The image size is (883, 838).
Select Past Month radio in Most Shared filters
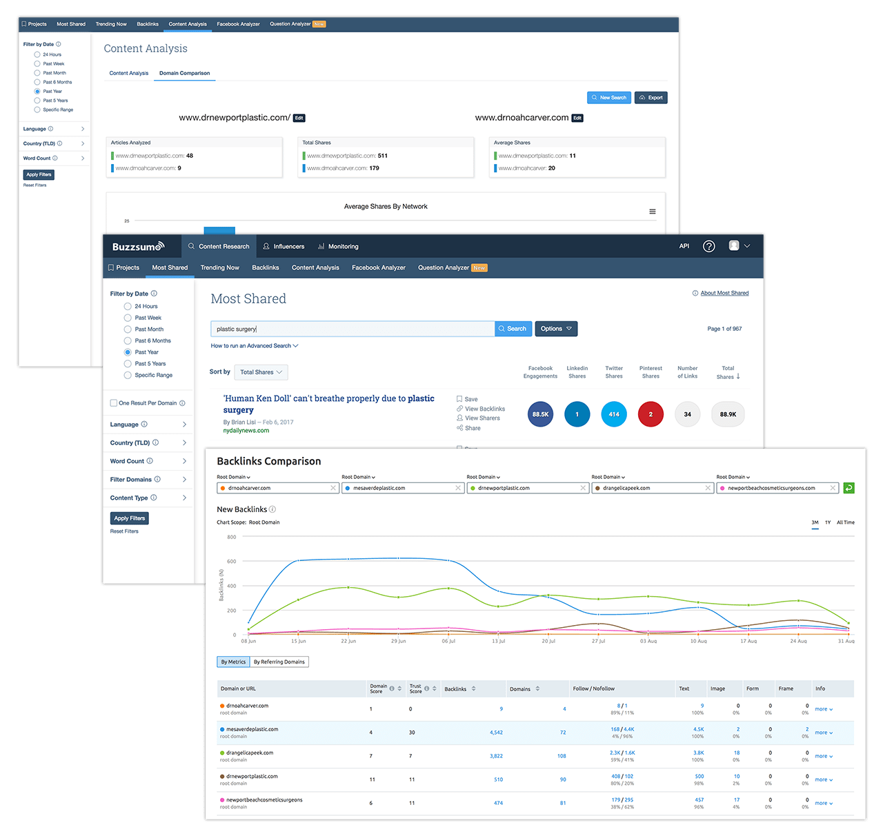click(128, 329)
